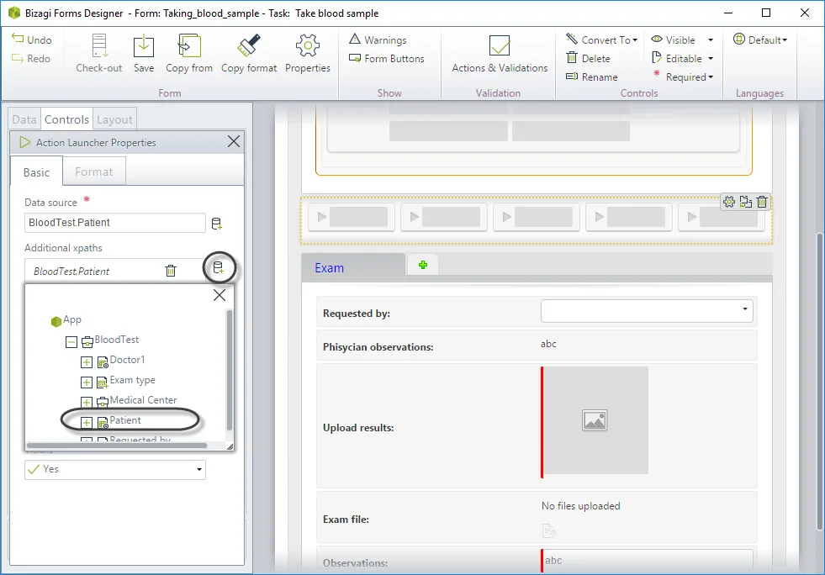The width and height of the screenshot is (825, 575).
Task: Open form Properties gear icon
Action: pos(308,45)
